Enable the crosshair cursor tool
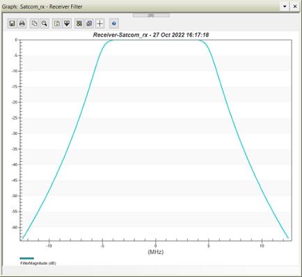302x277 pixels. 100,24
